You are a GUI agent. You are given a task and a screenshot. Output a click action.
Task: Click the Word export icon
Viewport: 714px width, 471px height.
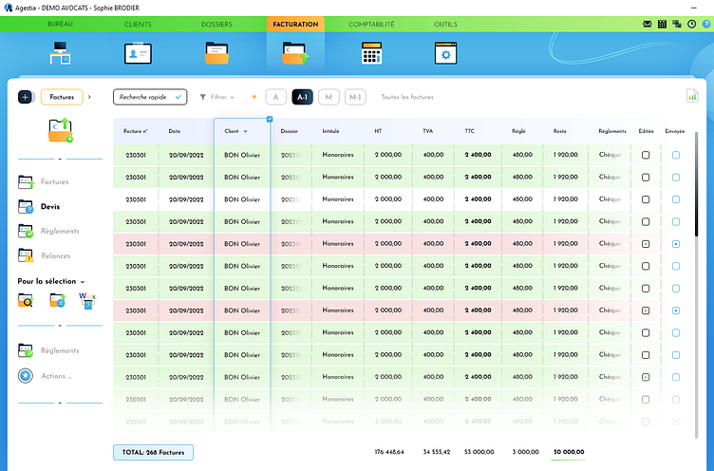86,300
